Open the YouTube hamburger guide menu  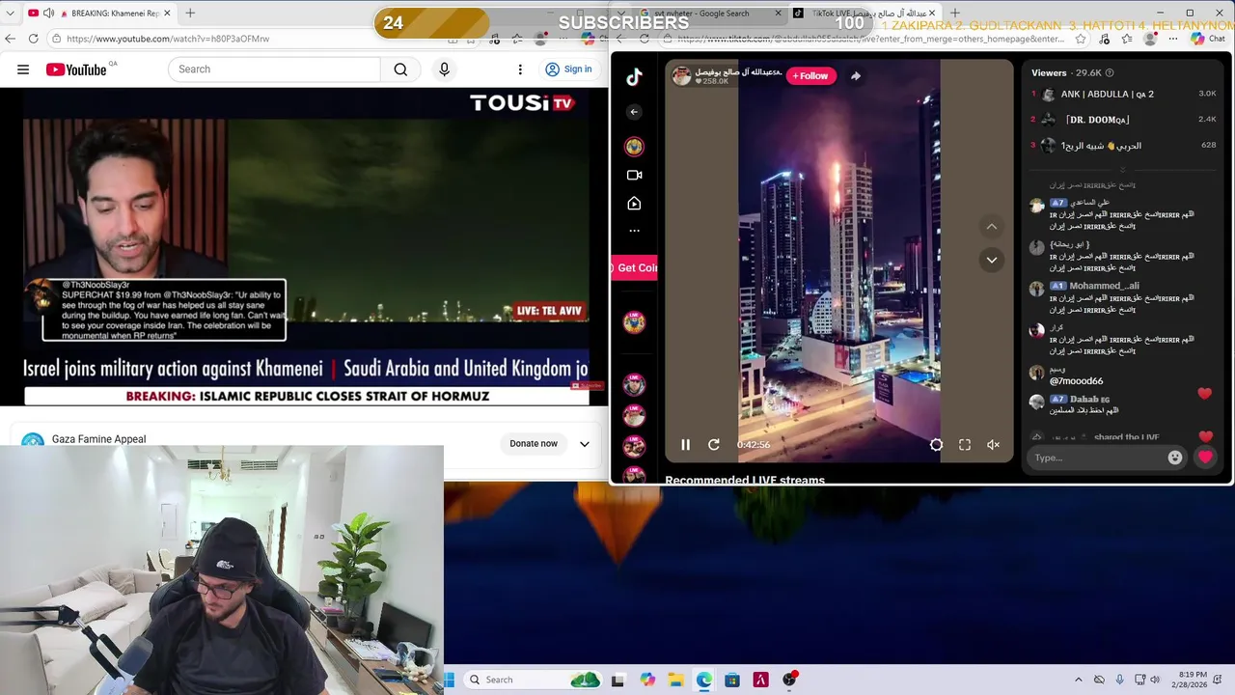pos(23,69)
